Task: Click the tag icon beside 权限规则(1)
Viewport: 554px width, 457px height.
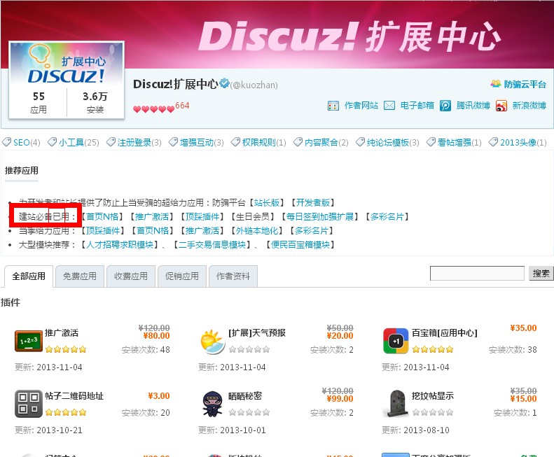Action: coord(235,142)
